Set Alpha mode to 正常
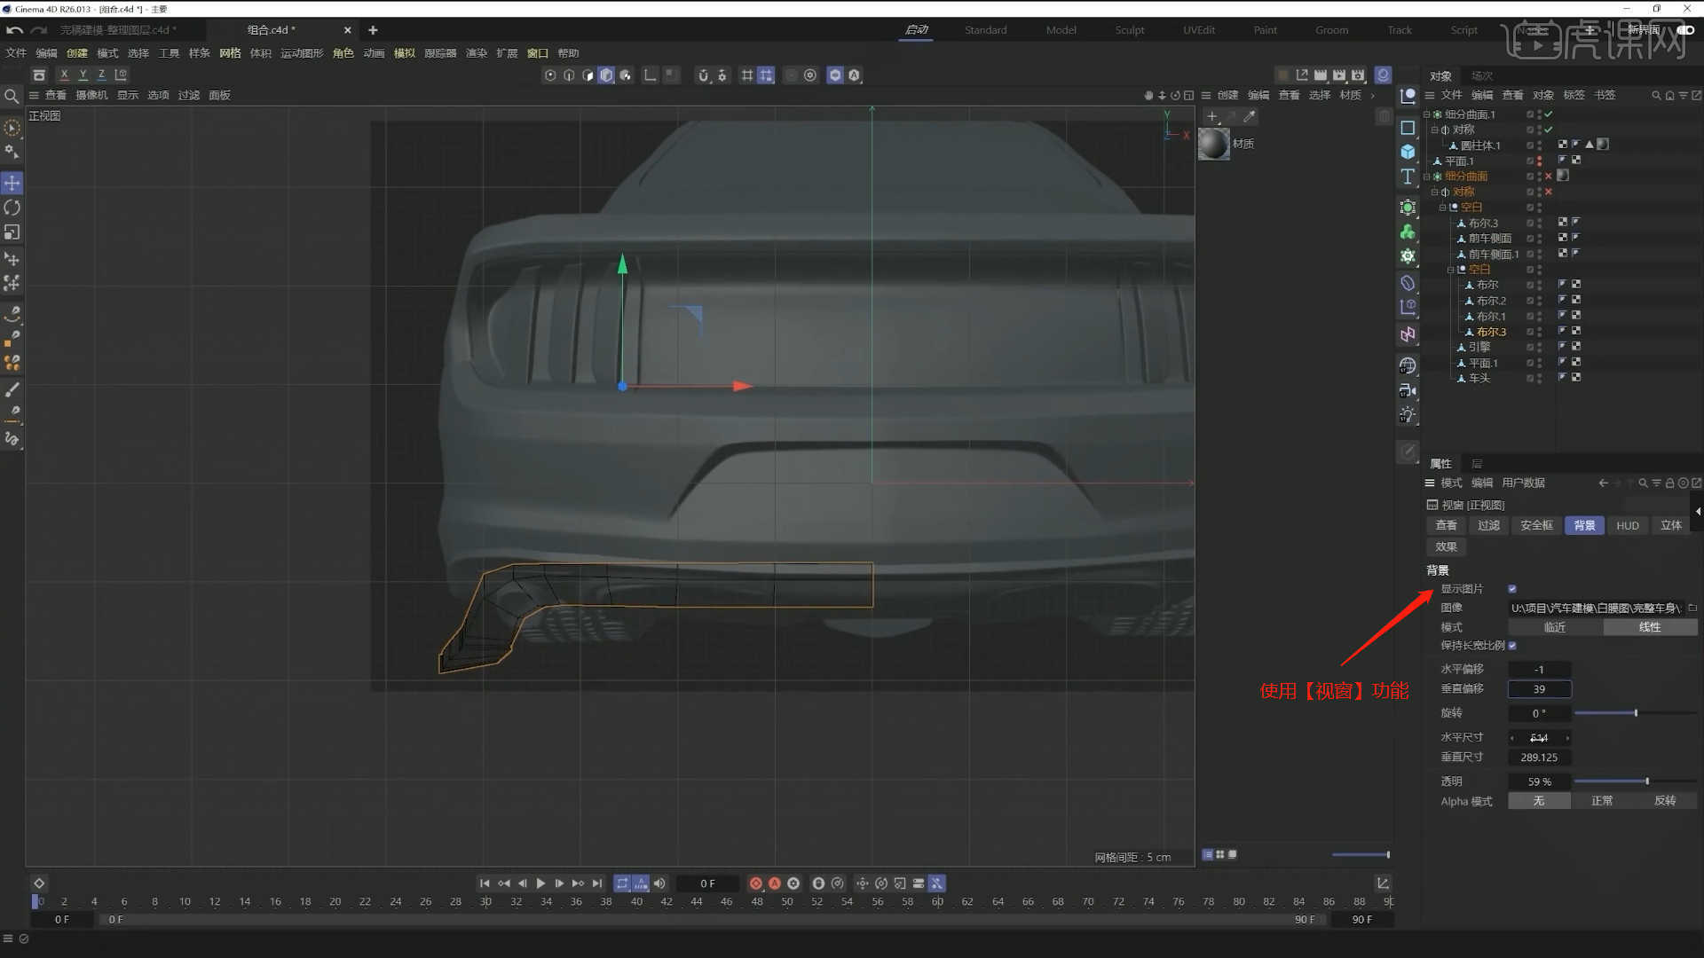 click(1602, 801)
